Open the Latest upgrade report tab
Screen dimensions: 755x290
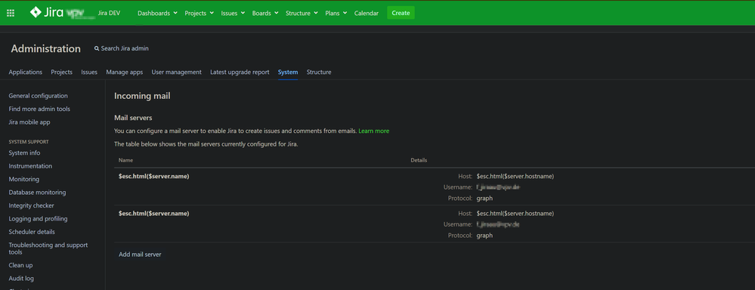coord(240,72)
